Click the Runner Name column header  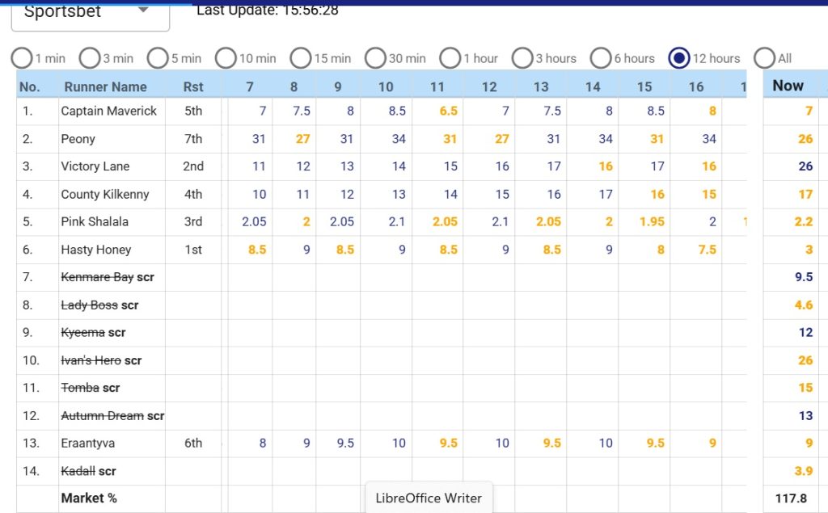tap(105, 86)
